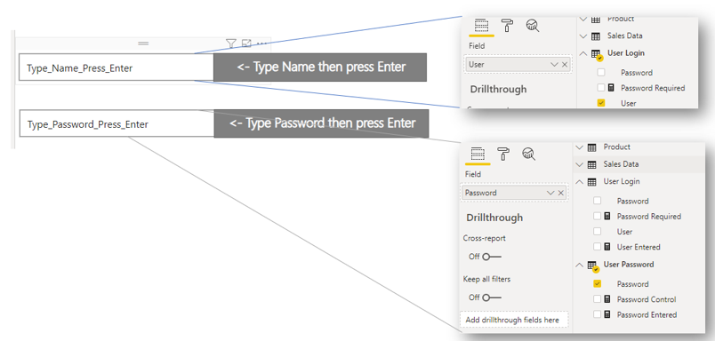Open Format paint roller in lower pane
715x341 pixels.
tap(503, 154)
